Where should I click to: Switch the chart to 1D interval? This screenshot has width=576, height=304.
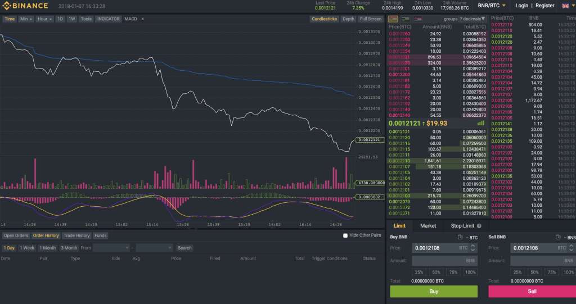(x=60, y=19)
